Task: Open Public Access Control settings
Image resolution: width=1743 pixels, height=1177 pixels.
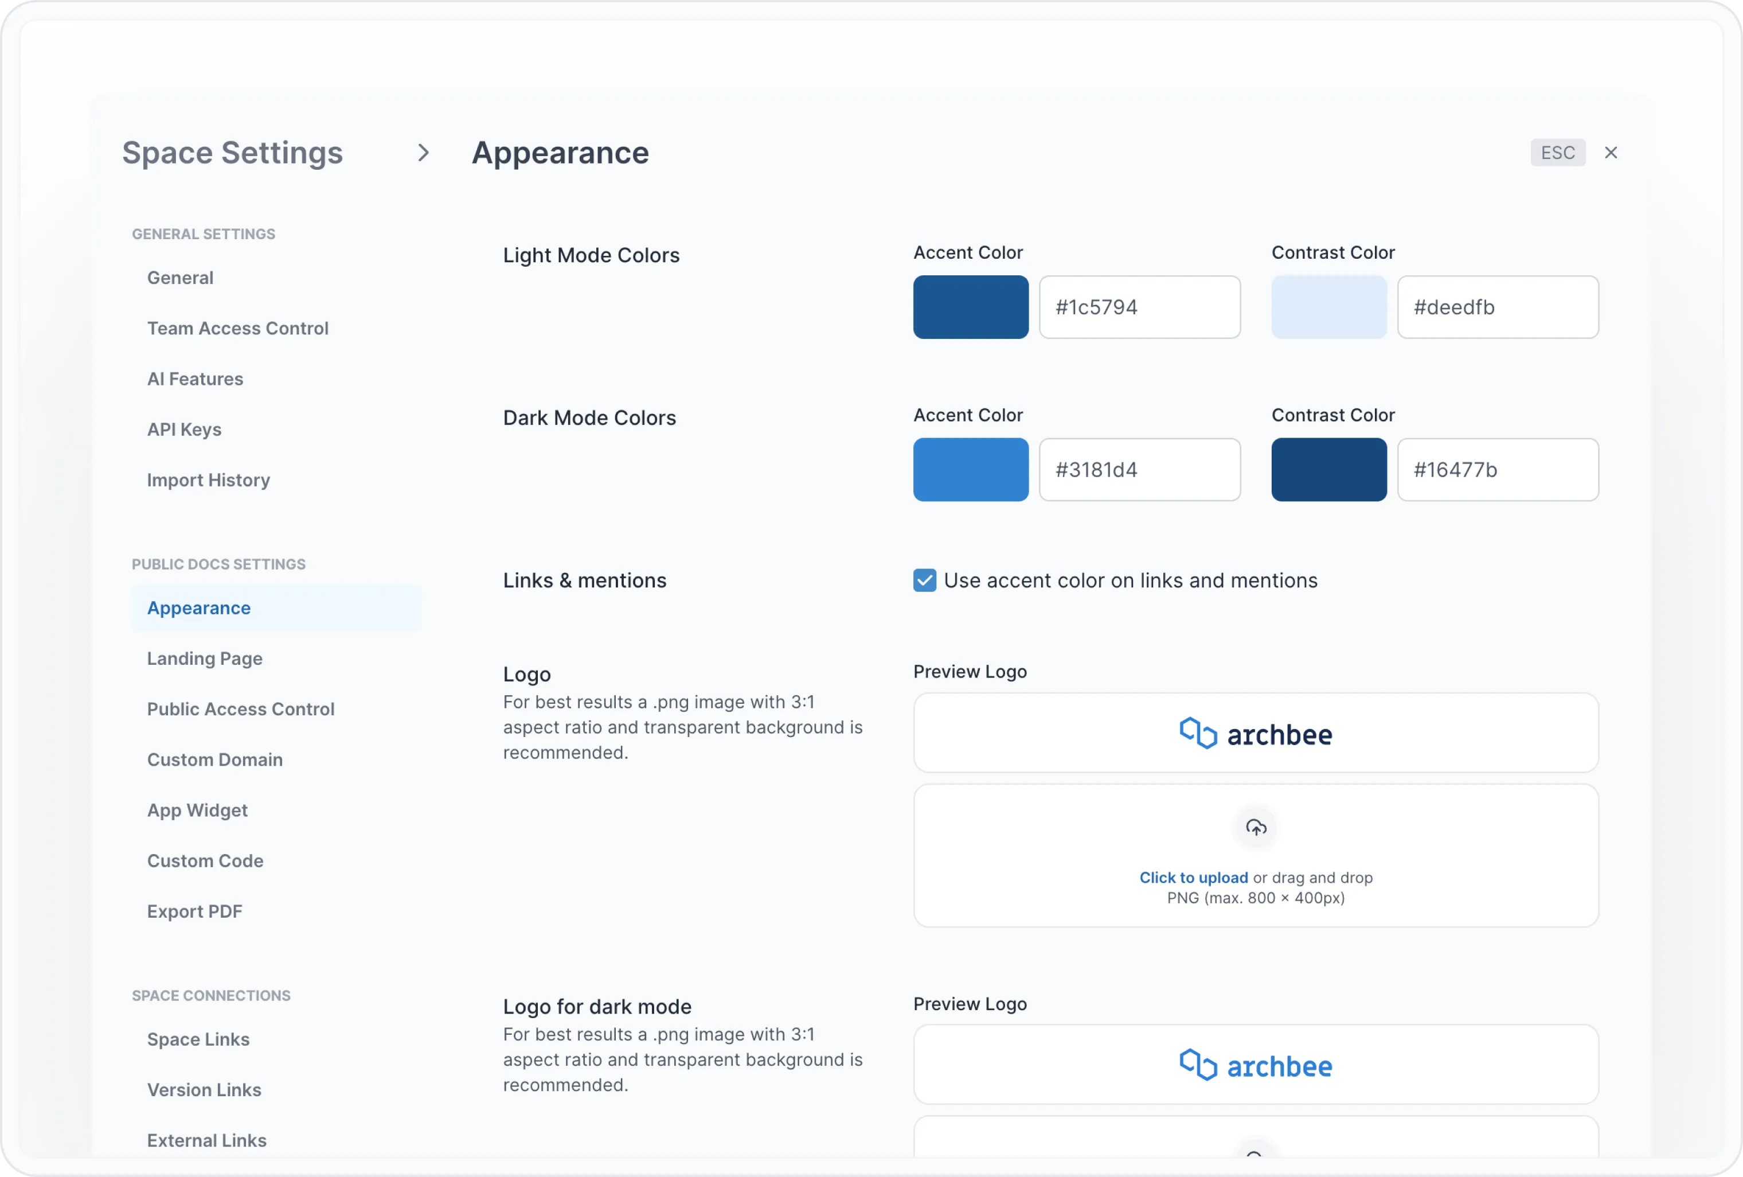Action: tap(241, 710)
